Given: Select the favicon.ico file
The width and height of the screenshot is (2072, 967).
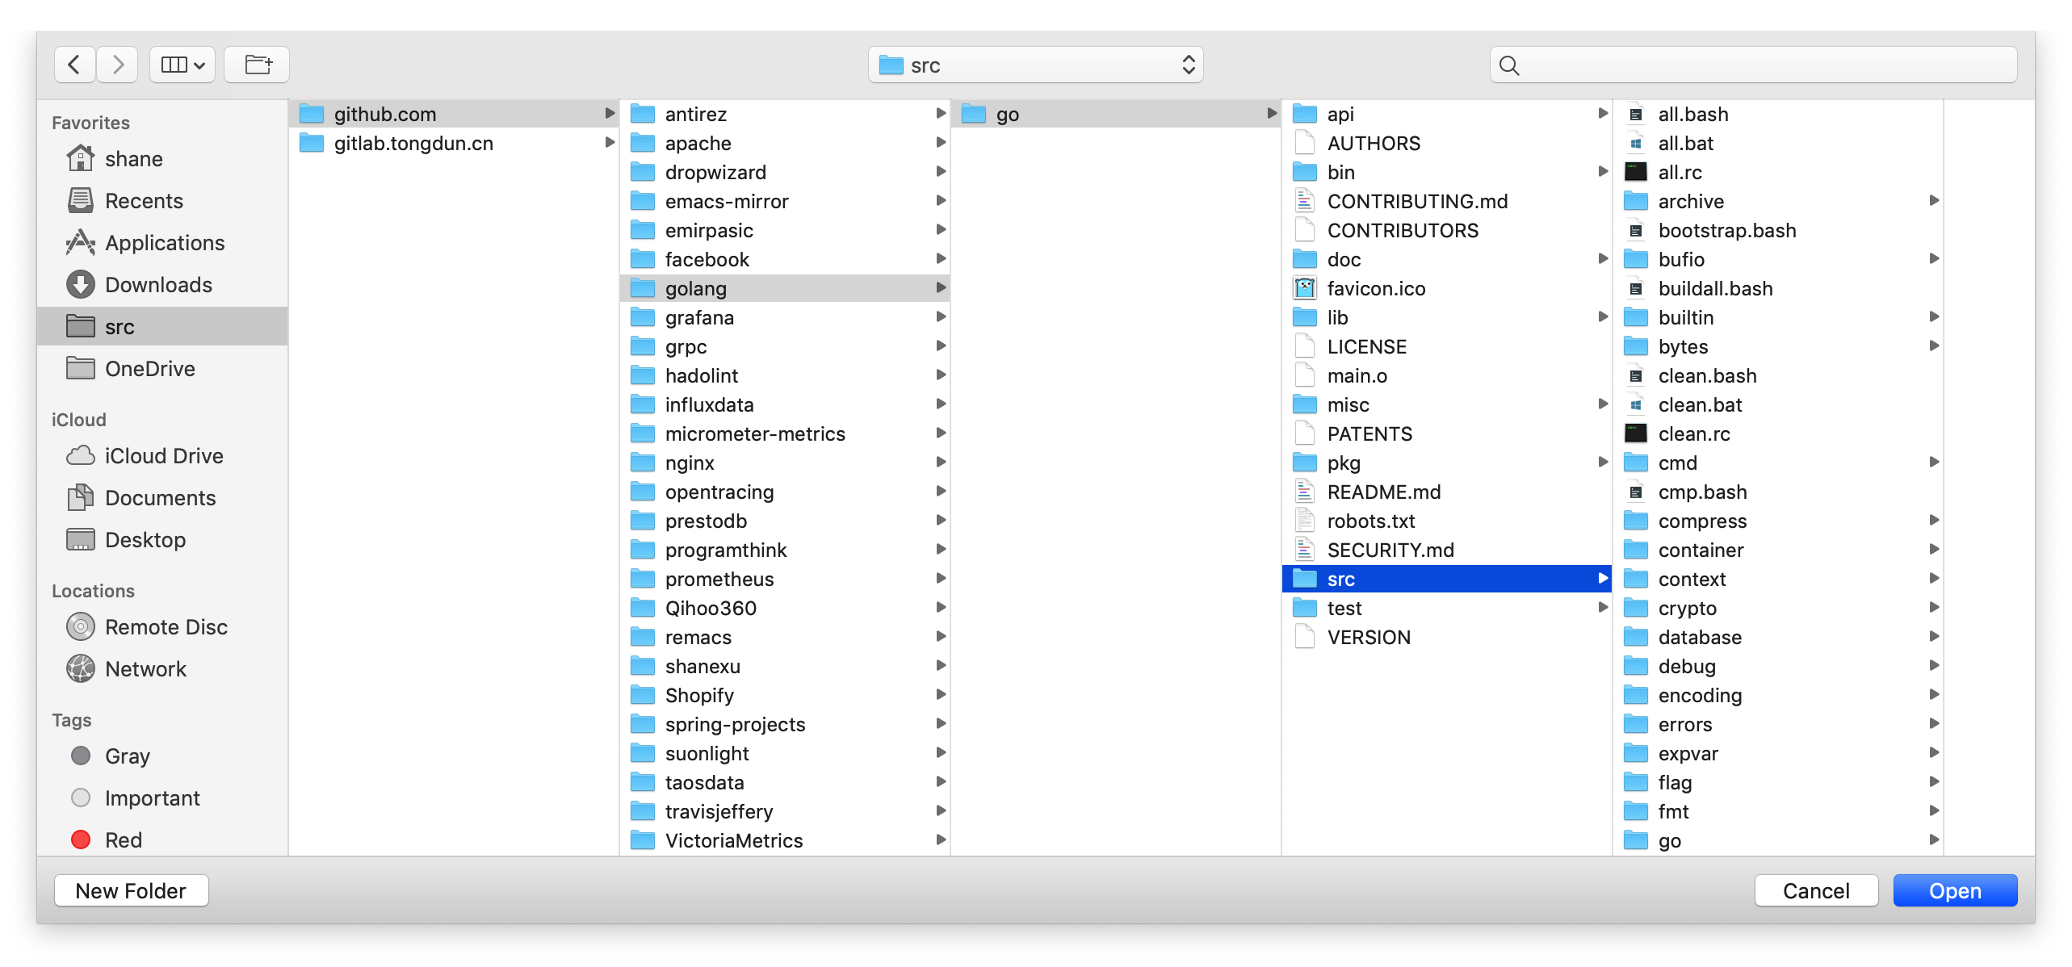Looking at the screenshot, I should coord(1375,289).
